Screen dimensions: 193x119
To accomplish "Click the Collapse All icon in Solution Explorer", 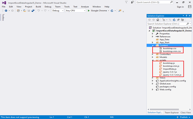I will tap(178, 20).
